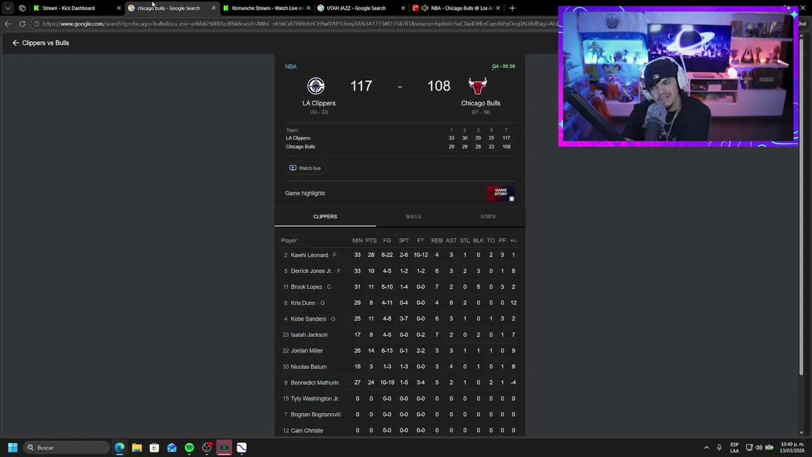Close the UTAH JAZZ Google Search tab
Image resolution: width=812 pixels, height=457 pixels.
pyautogui.click(x=403, y=8)
